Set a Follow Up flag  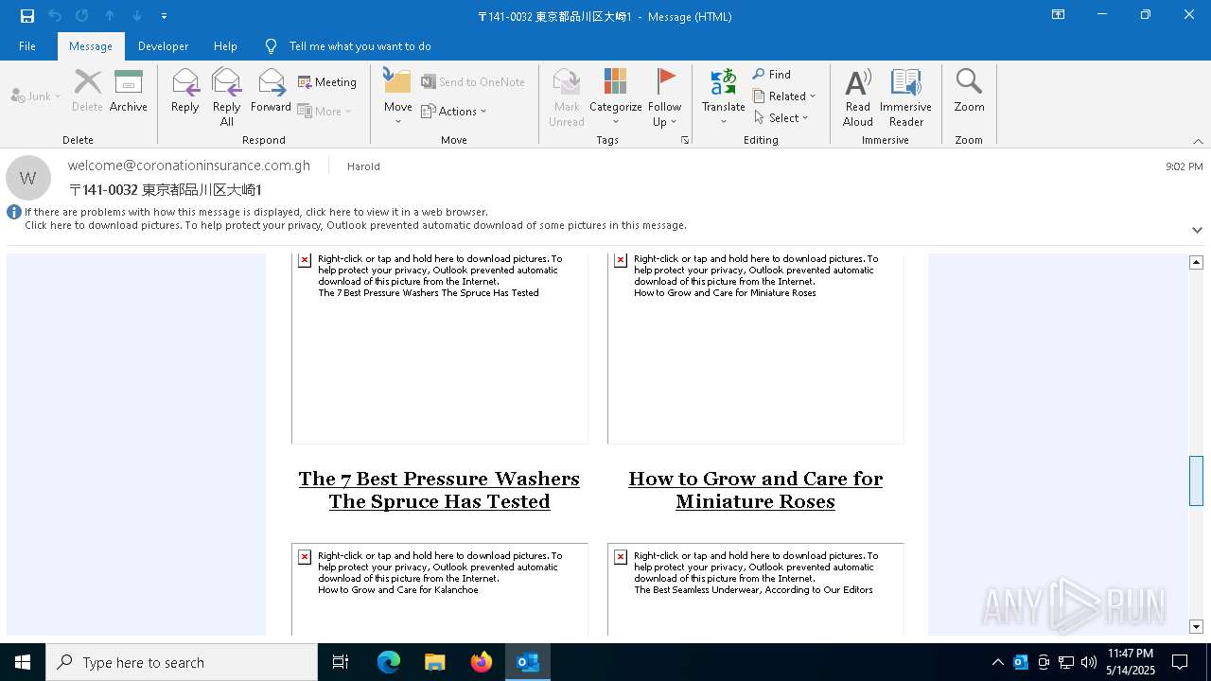pos(664,96)
